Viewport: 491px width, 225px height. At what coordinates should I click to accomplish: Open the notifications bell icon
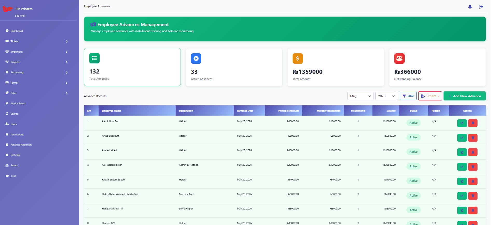tap(470, 7)
